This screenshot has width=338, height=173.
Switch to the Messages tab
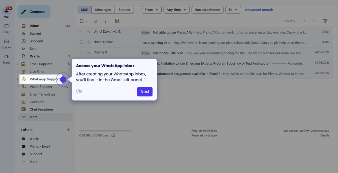tap(103, 10)
